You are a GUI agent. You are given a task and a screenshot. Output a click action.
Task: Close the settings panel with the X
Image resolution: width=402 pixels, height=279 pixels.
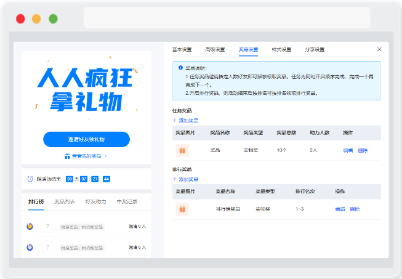[379, 49]
